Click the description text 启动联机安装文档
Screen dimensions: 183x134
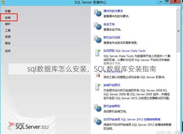pyautogui.click(x=115, y=111)
